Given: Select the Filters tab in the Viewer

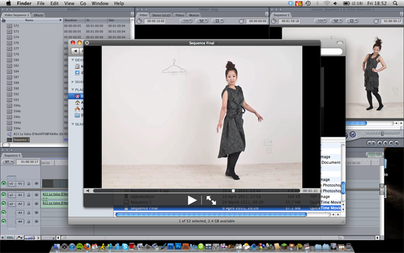Looking at the screenshot, I should 180,15.
